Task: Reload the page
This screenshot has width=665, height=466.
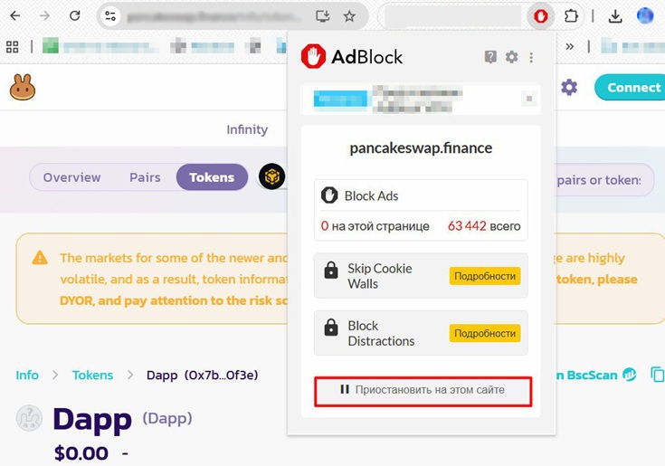Action: tap(74, 16)
